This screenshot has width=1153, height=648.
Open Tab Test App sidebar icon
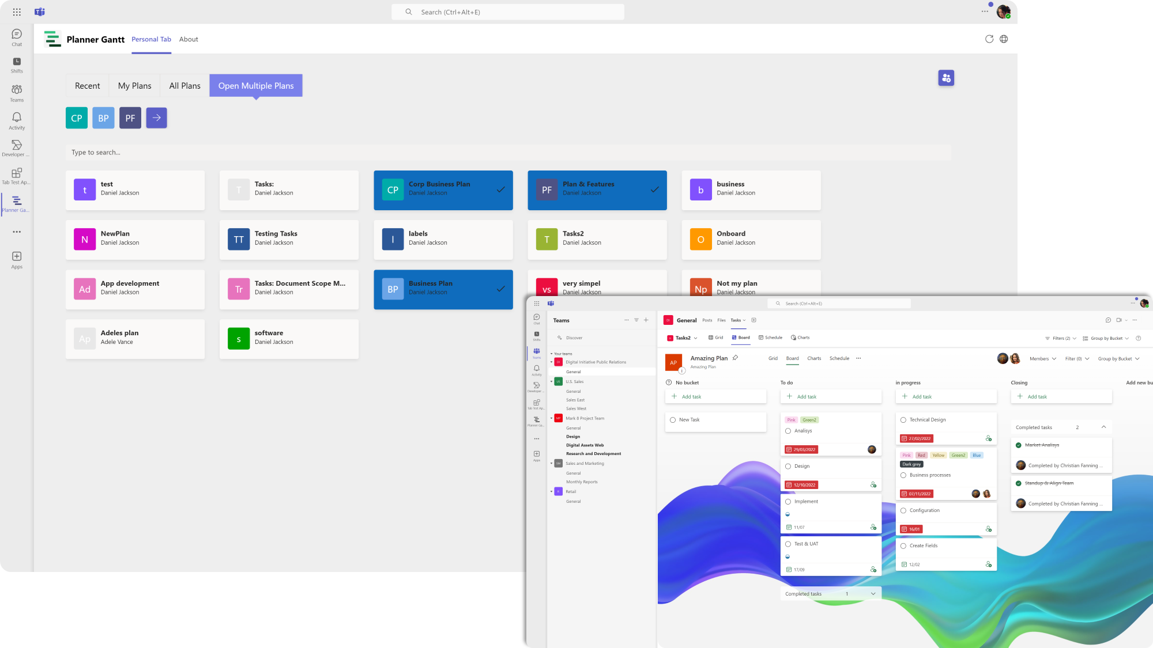point(17,176)
